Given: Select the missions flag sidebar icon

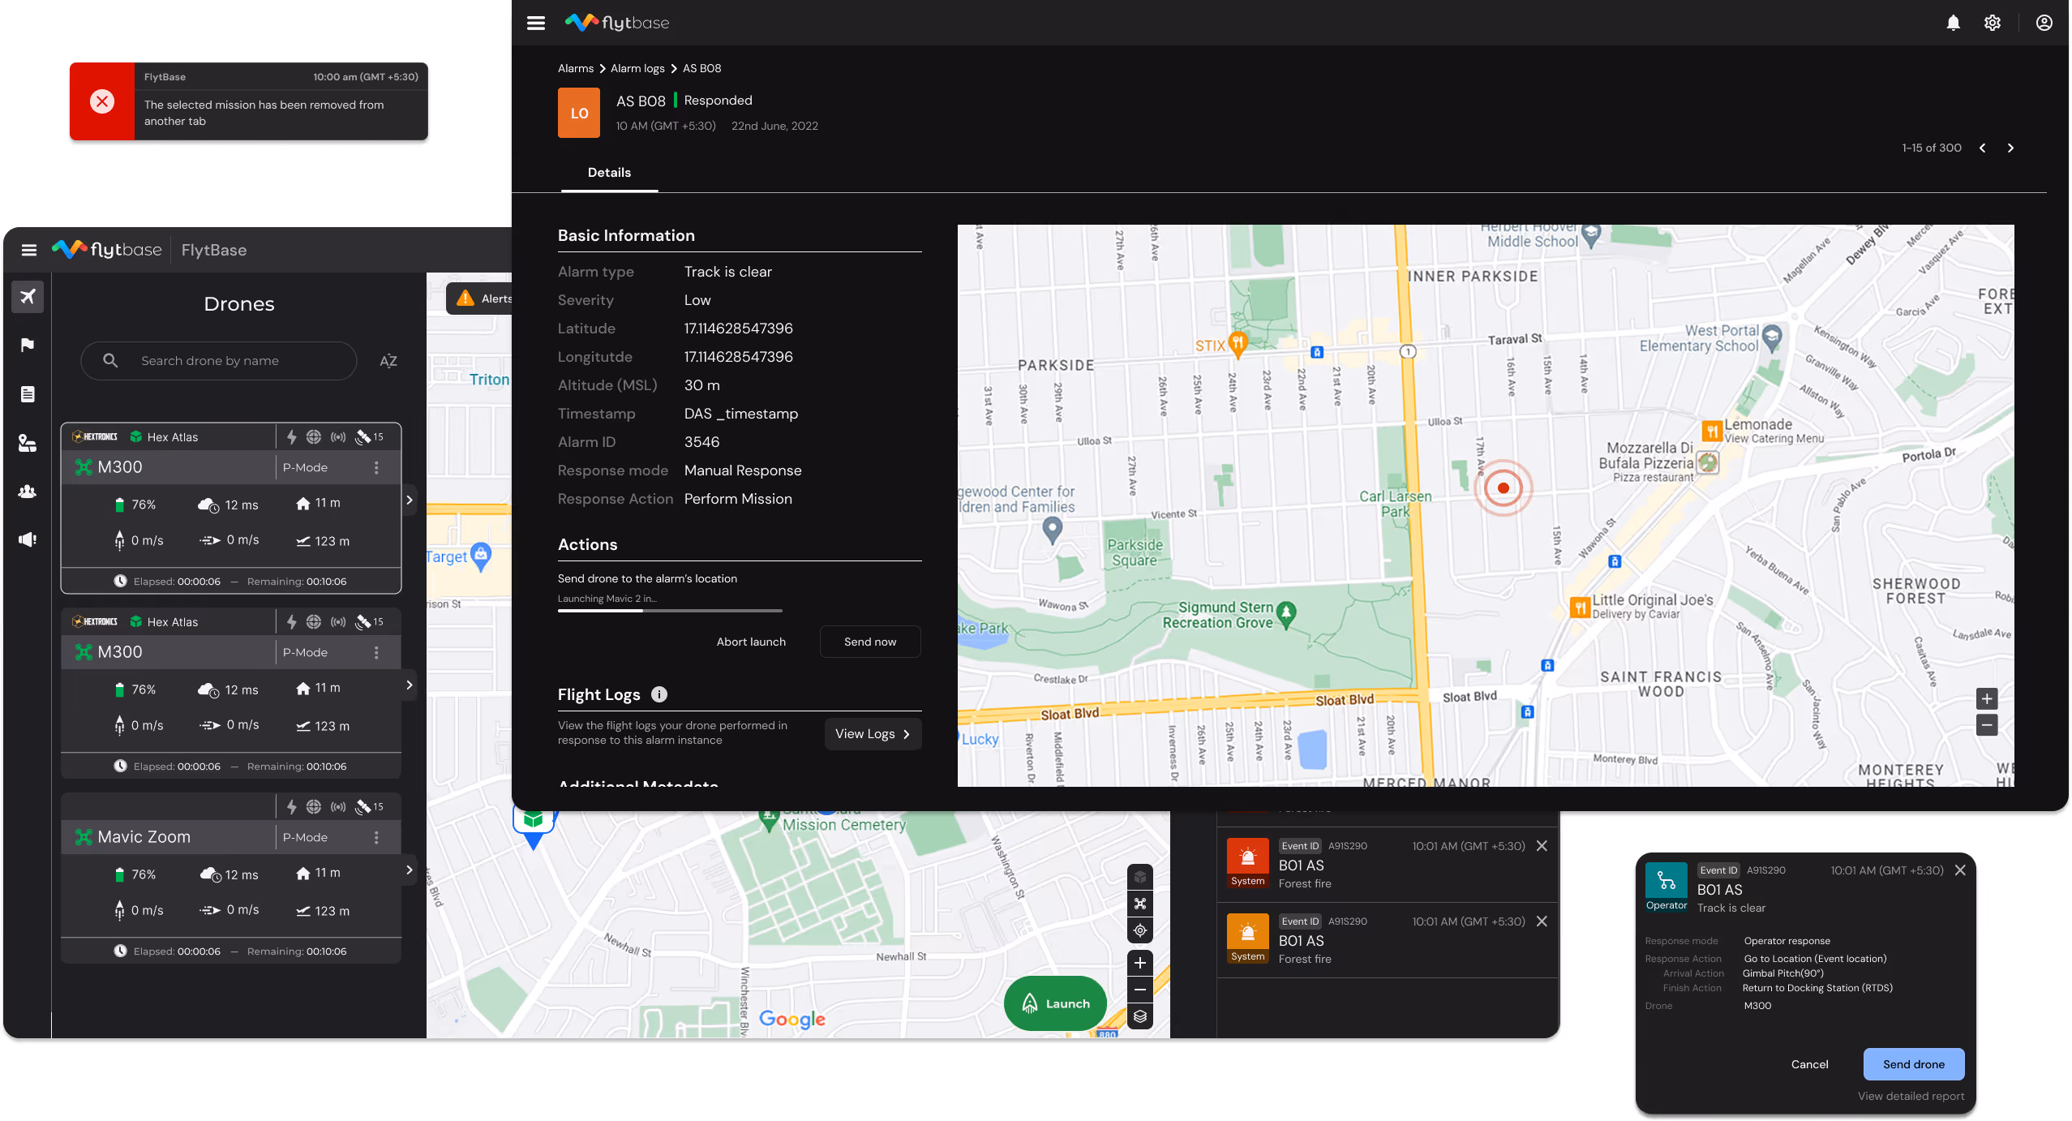Looking at the screenshot, I should click(x=28, y=346).
